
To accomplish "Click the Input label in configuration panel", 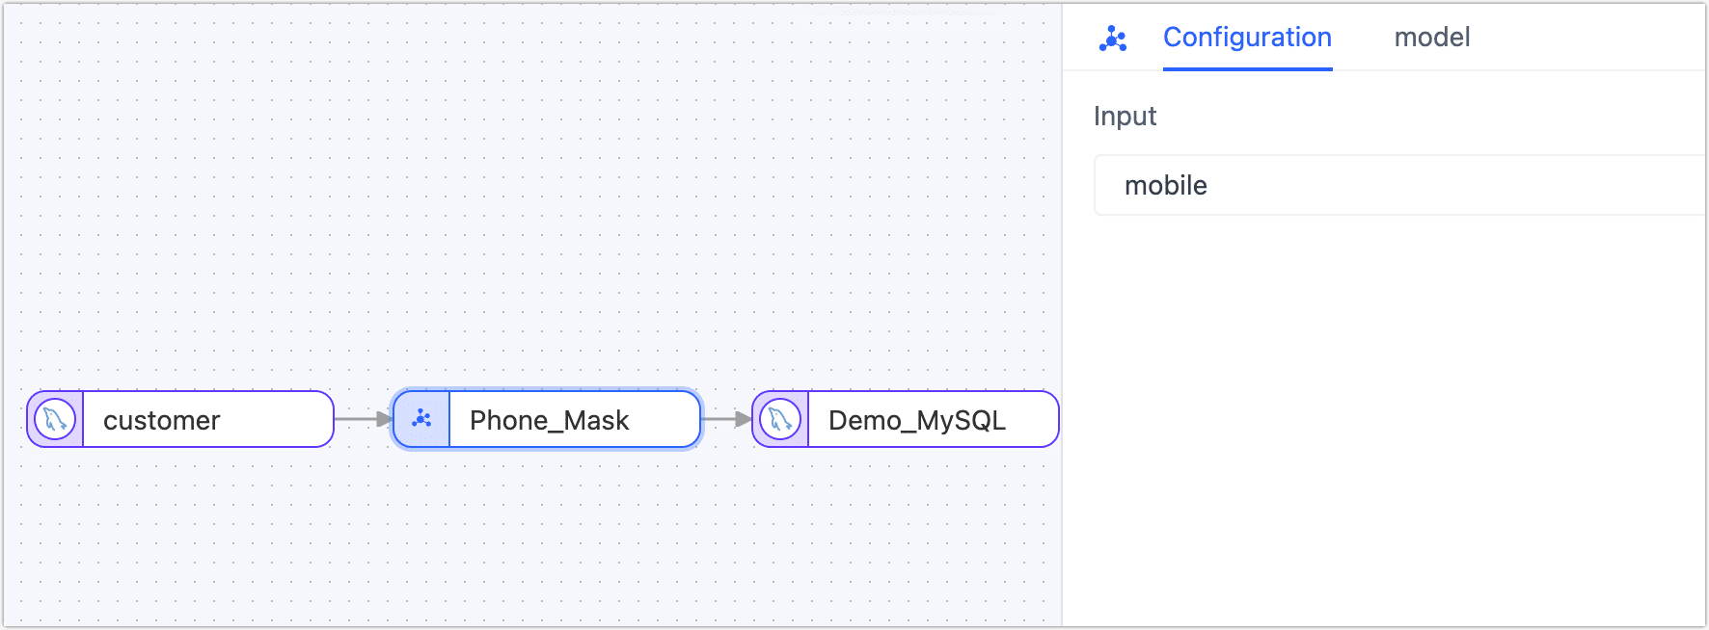I will [x=1125, y=117].
